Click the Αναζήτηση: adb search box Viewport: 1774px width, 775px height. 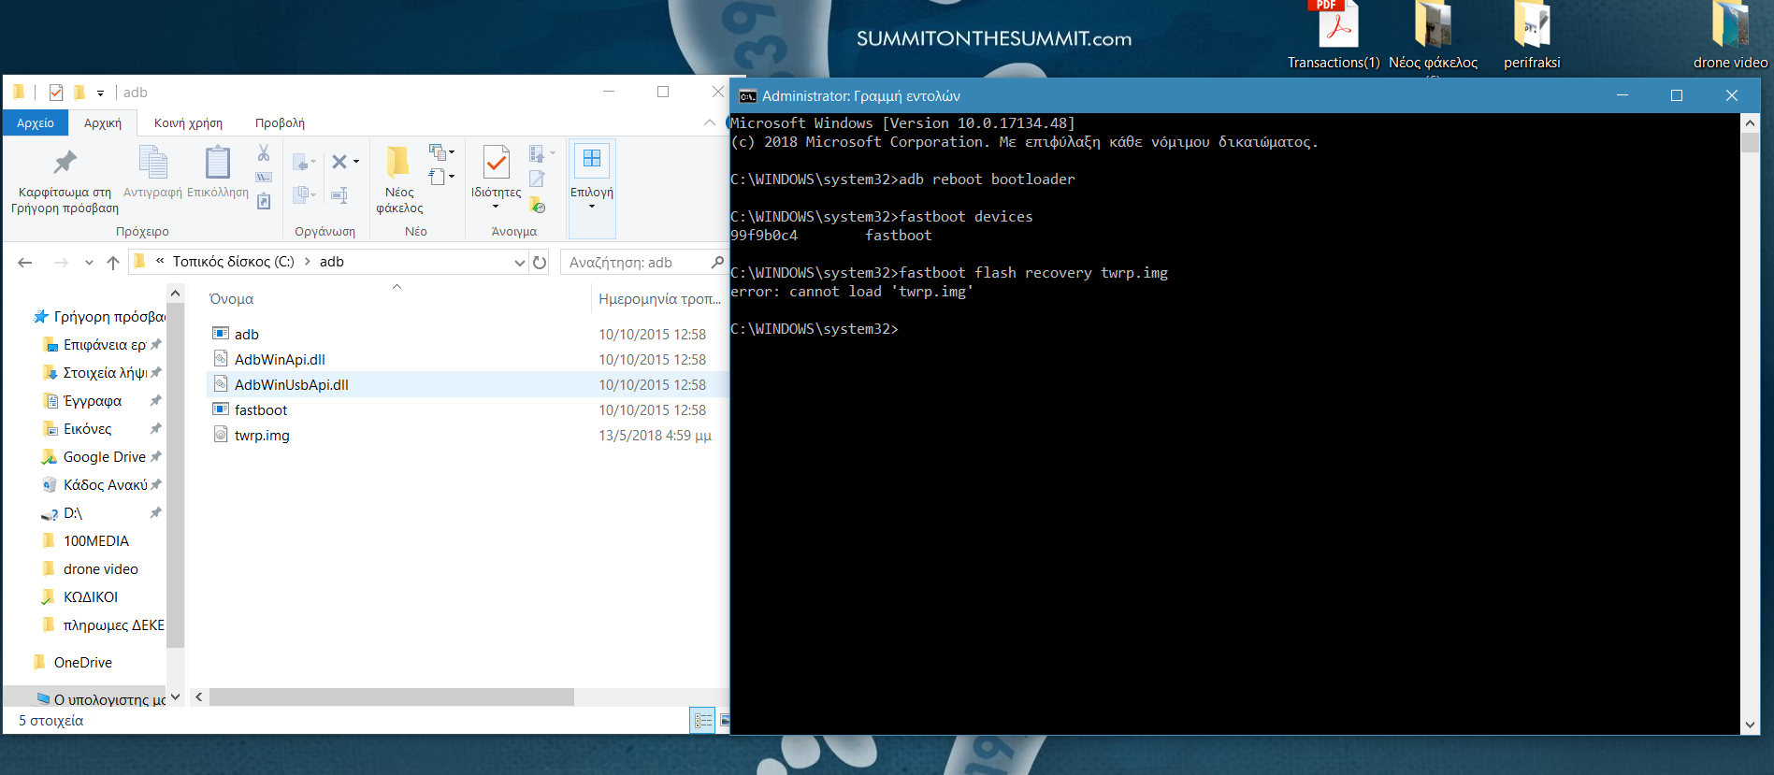[x=636, y=263]
